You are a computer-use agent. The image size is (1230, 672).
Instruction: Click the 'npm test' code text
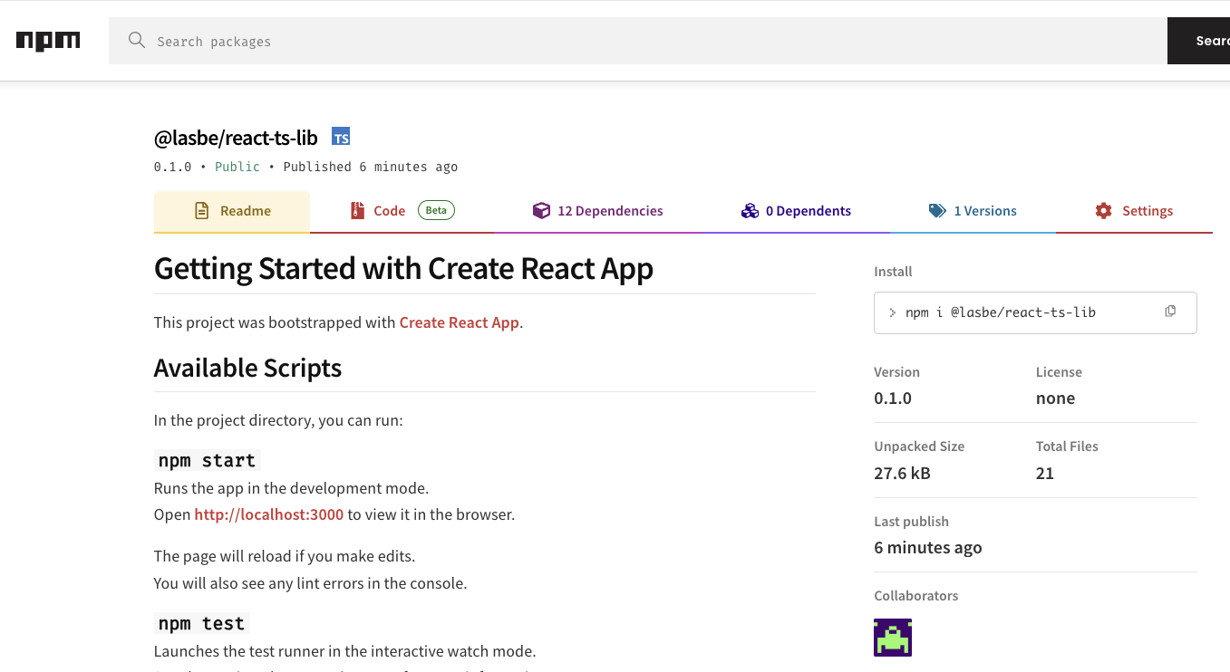click(x=201, y=623)
